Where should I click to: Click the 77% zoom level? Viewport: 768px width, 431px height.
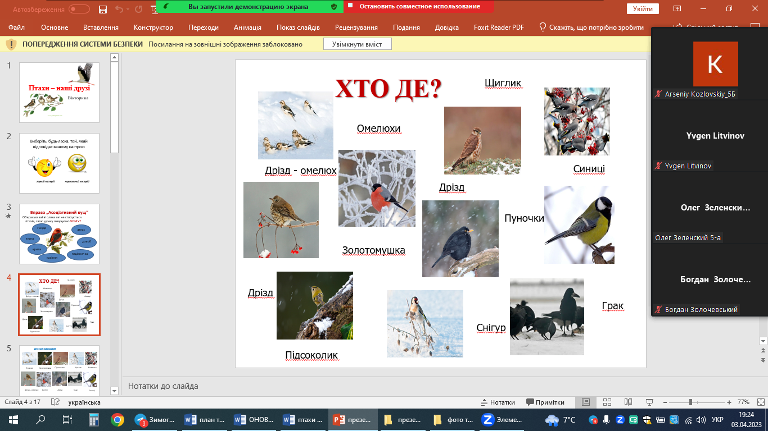pyautogui.click(x=743, y=402)
